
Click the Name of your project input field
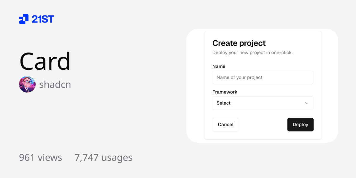[x=263, y=77]
